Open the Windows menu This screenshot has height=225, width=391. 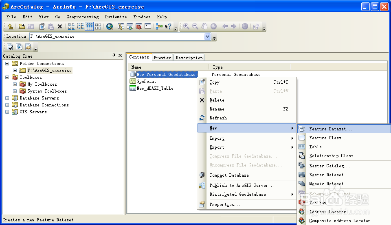click(142, 17)
